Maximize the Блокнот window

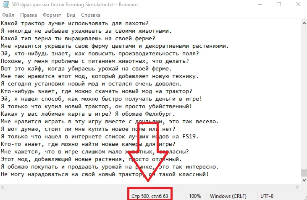279,4
